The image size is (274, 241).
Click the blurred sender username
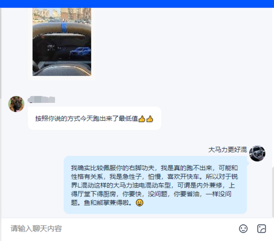(x=41, y=99)
